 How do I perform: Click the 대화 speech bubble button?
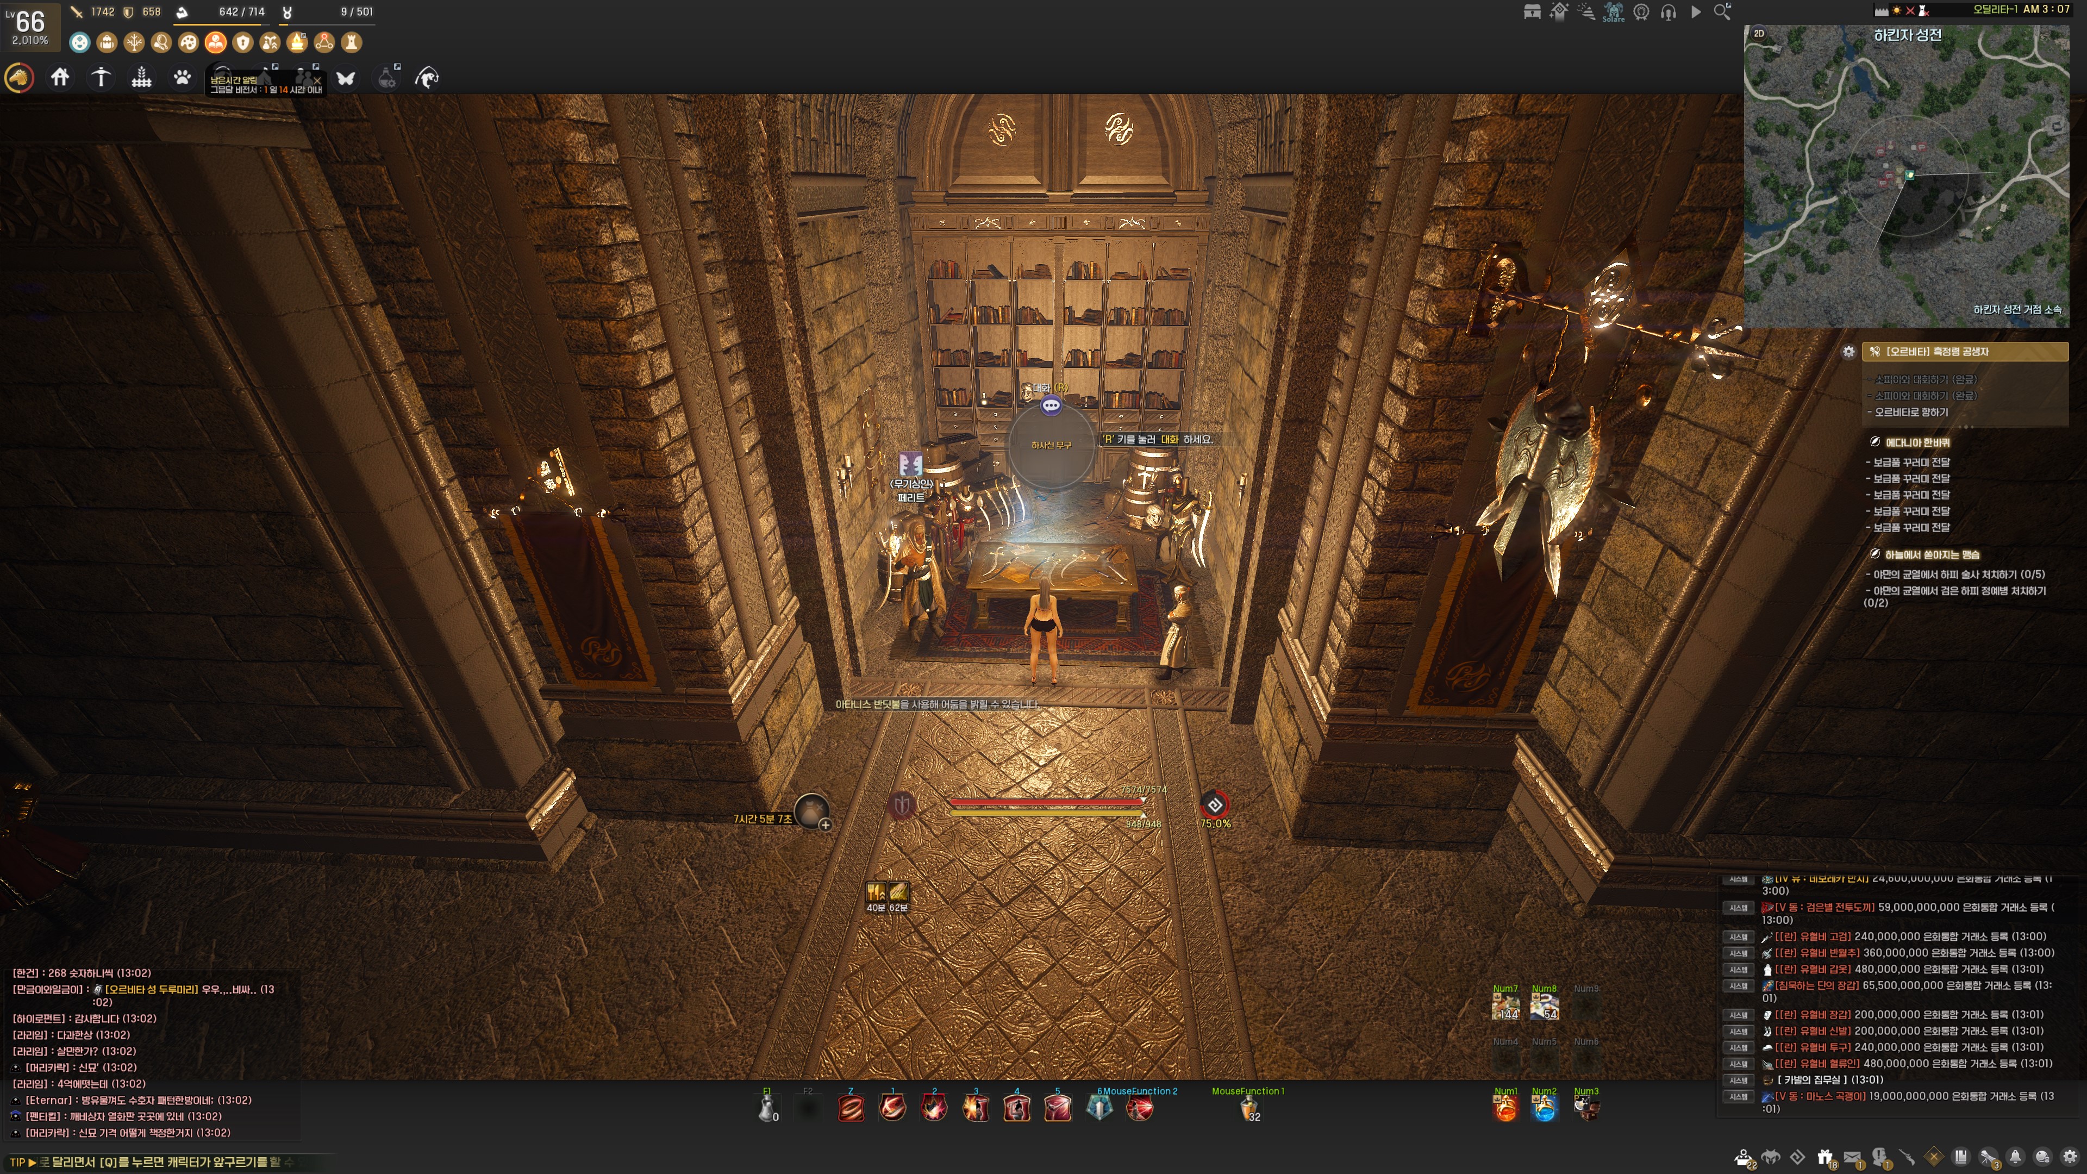[x=1051, y=405]
